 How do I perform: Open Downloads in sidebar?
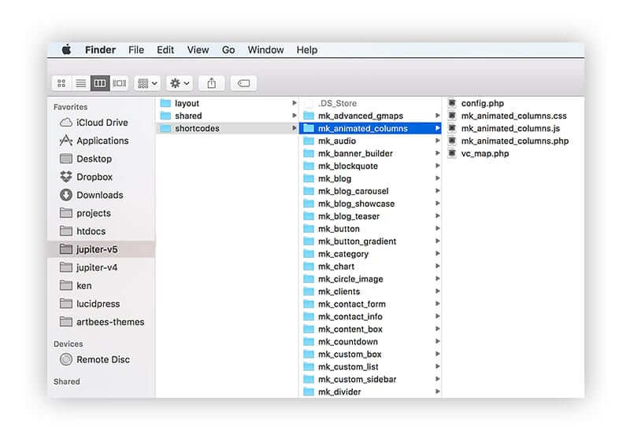[x=102, y=195]
